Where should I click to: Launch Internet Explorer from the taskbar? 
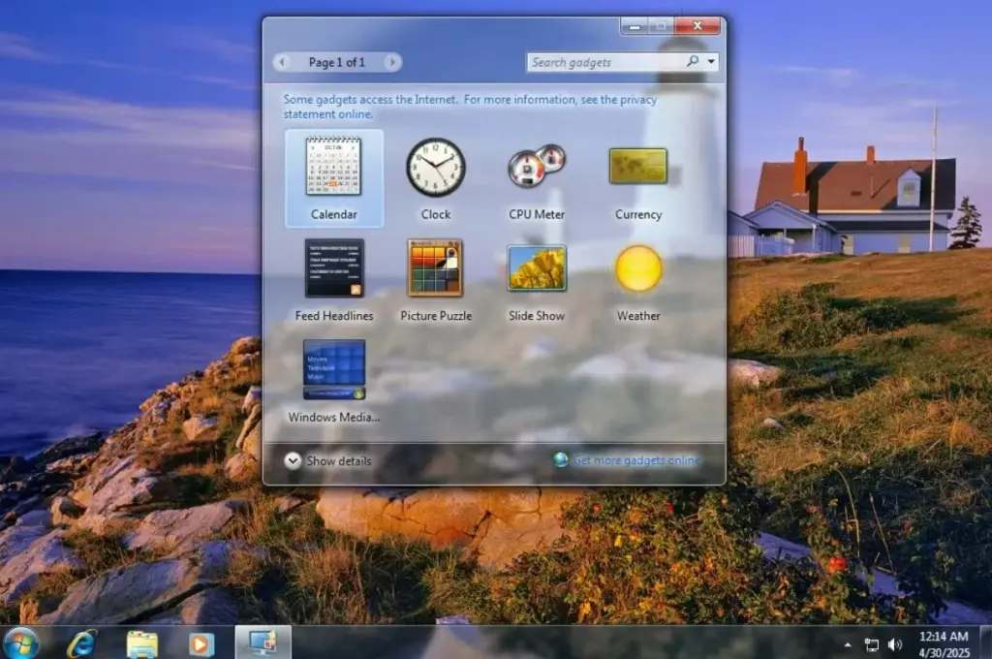pyautogui.click(x=81, y=643)
